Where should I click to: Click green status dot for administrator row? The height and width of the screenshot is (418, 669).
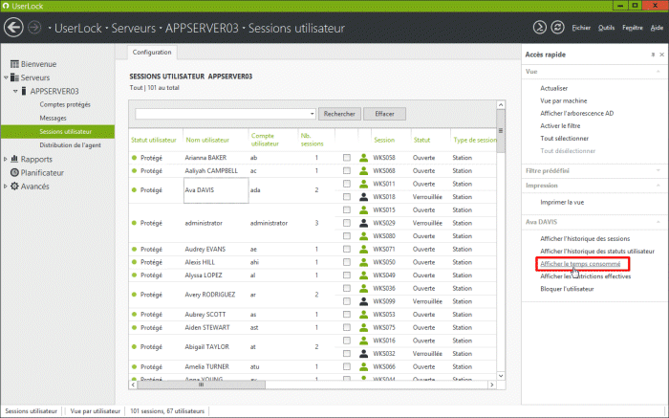pyautogui.click(x=135, y=223)
